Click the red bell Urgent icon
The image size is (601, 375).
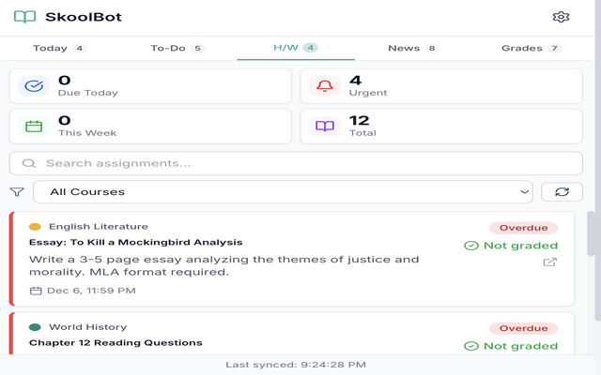click(325, 85)
